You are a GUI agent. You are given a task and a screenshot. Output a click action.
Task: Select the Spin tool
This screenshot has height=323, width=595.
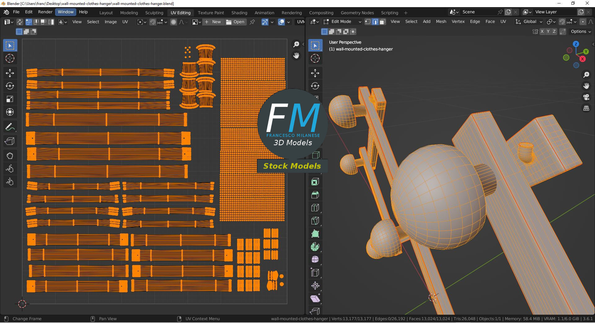coord(315,247)
